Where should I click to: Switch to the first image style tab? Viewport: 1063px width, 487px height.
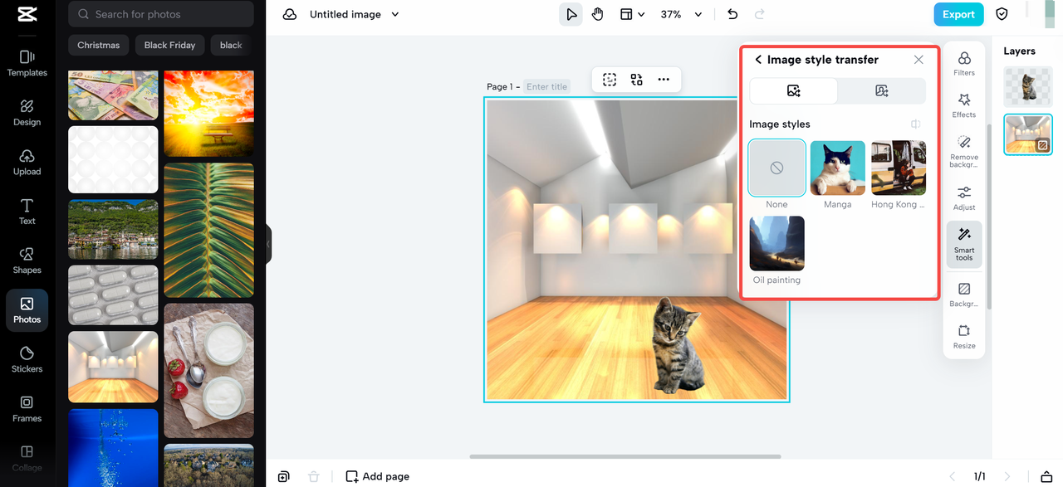tap(794, 90)
